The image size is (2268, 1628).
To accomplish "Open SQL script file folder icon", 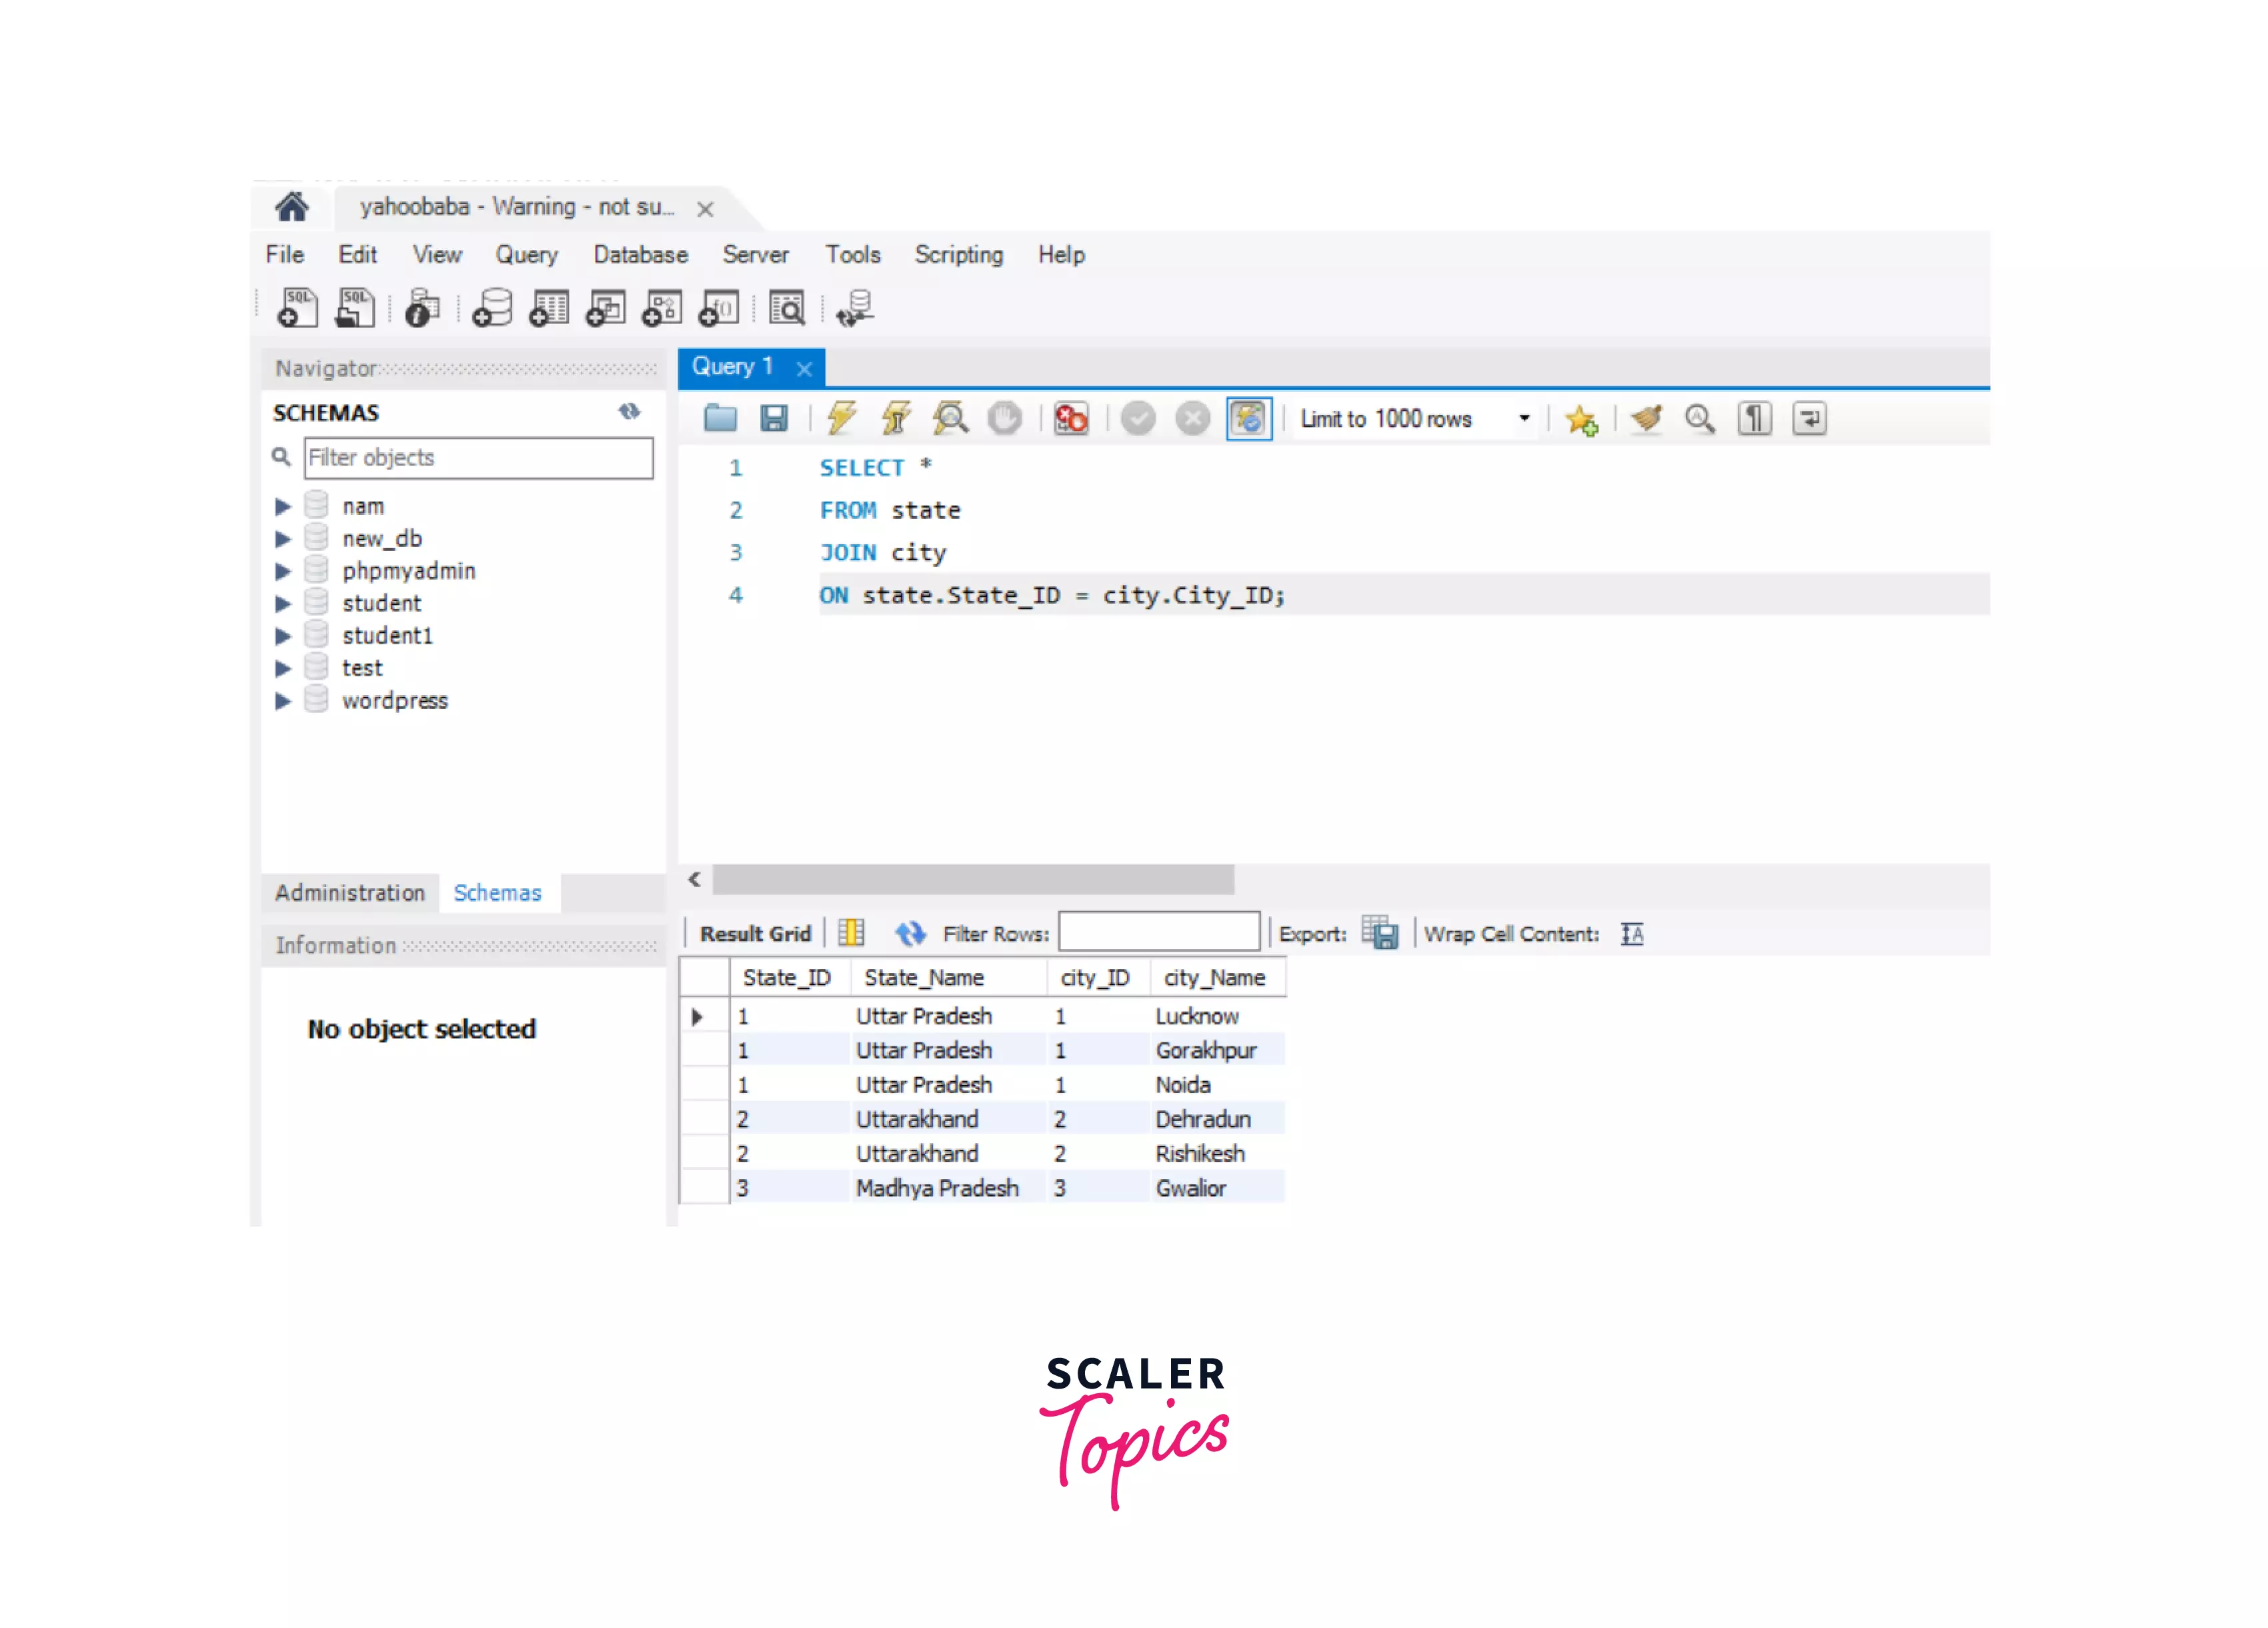I will (x=720, y=418).
